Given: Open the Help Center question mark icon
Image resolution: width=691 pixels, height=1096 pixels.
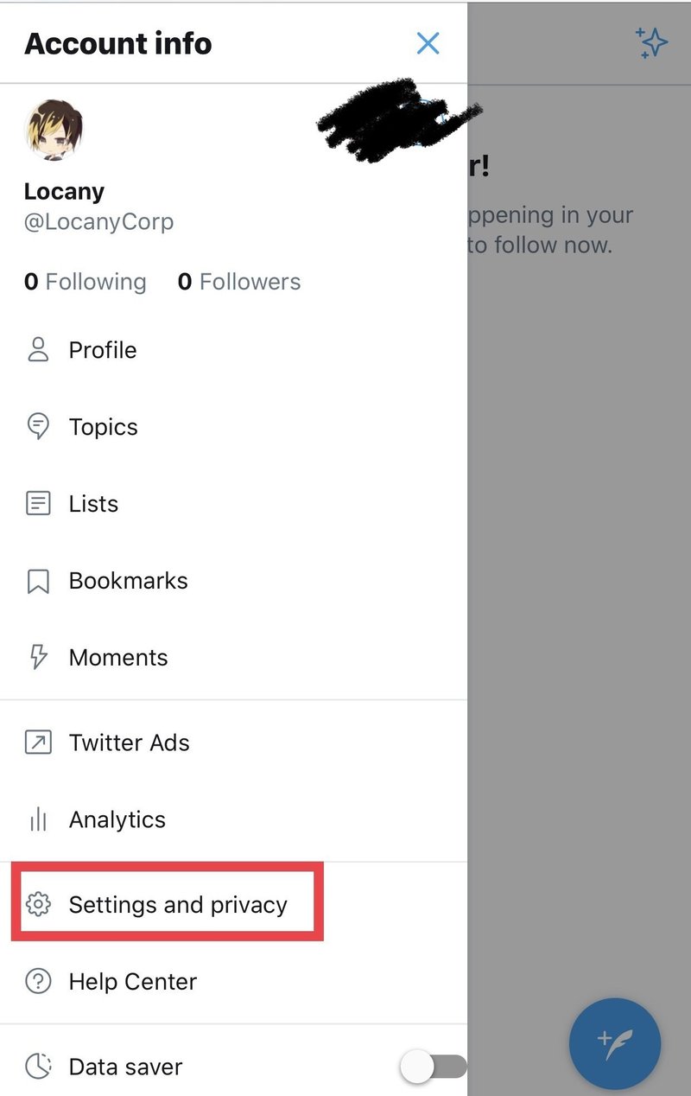Looking at the screenshot, I should coord(38,982).
